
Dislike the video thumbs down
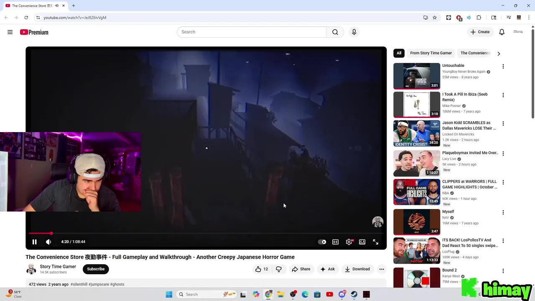pyautogui.click(x=279, y=269)
